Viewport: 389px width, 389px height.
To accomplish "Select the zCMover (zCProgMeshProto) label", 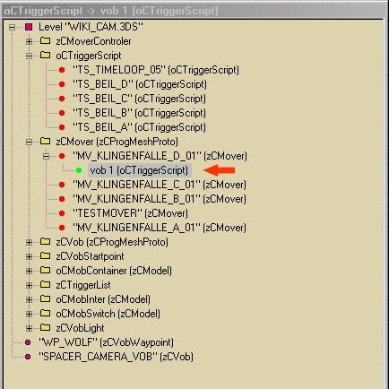I will click(x=117, y=142).
